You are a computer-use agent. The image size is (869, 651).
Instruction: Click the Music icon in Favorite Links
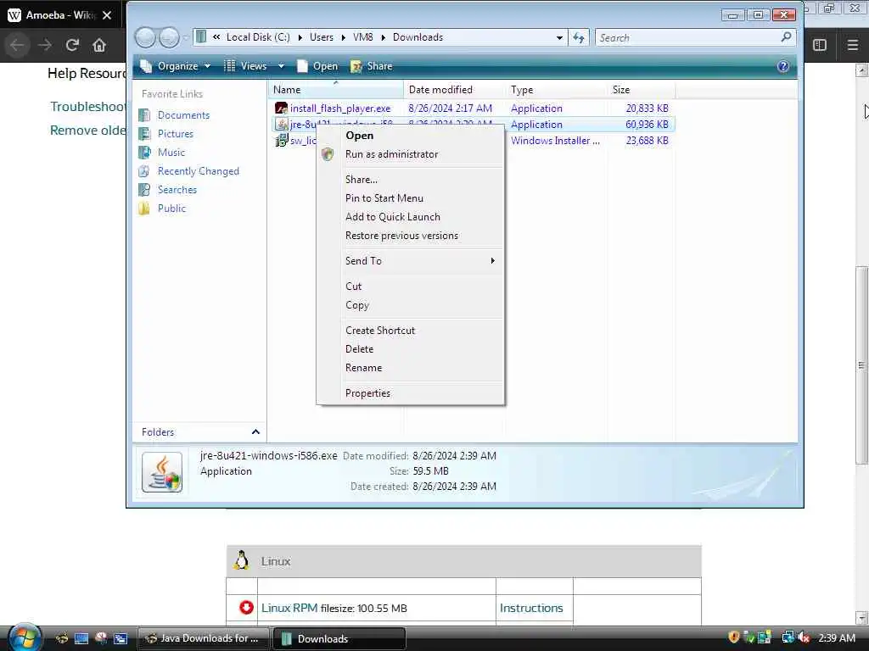click(144, 153)
